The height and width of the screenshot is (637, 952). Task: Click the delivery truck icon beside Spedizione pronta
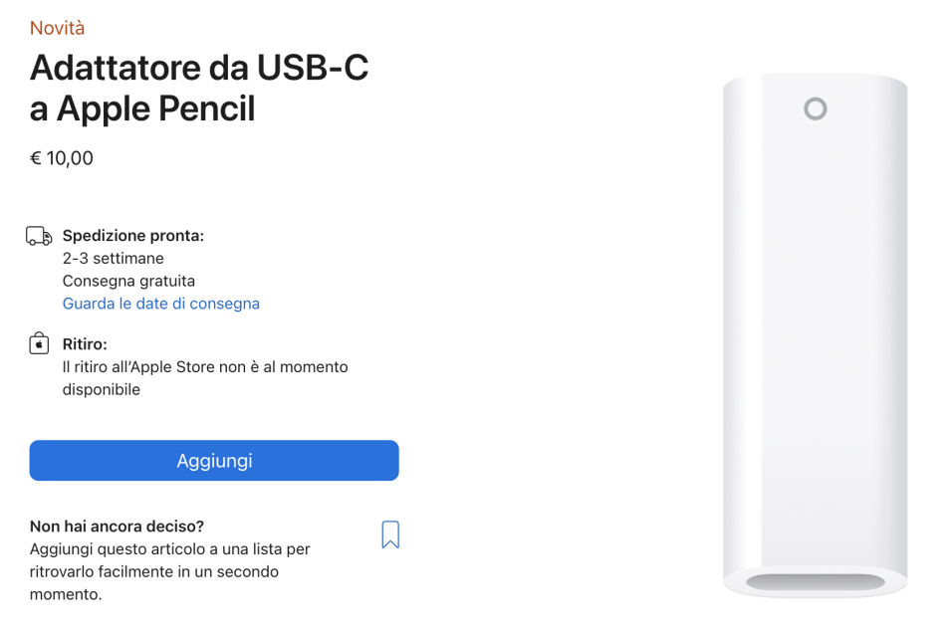coord(37,236)
